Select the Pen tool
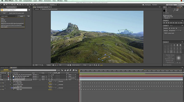The width and height of the screenshot is (184, 102). pos(20,5)
